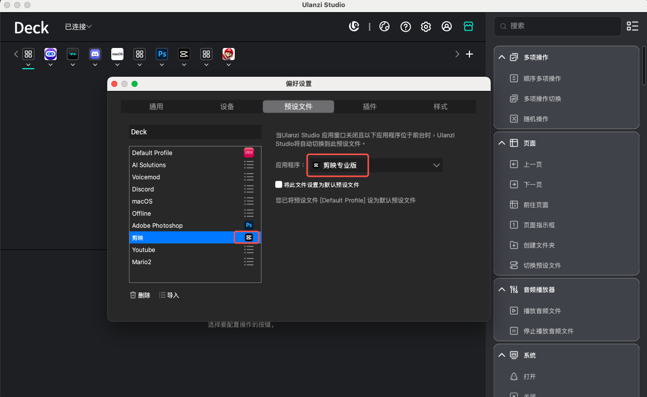The width and height of the screenshot is (647, 397).
Task: Click the plus icon to add profile
Action: coord(469,54)
